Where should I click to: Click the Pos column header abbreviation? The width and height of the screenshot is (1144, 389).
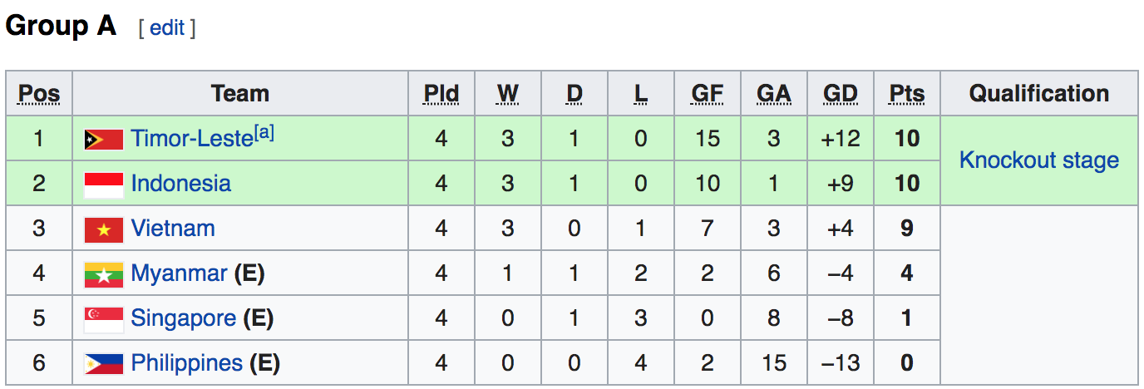(39, 93)
